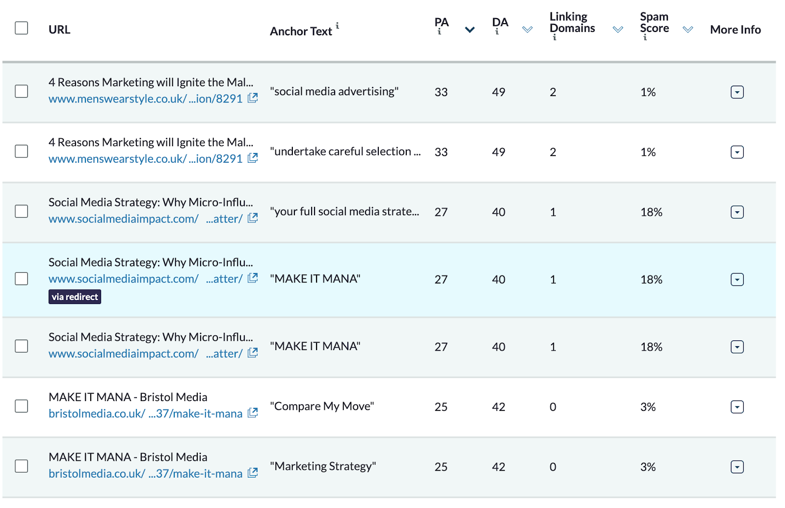Sort by Linking Domains chevron
The image size is (785, 508).
tap(618, 30)
